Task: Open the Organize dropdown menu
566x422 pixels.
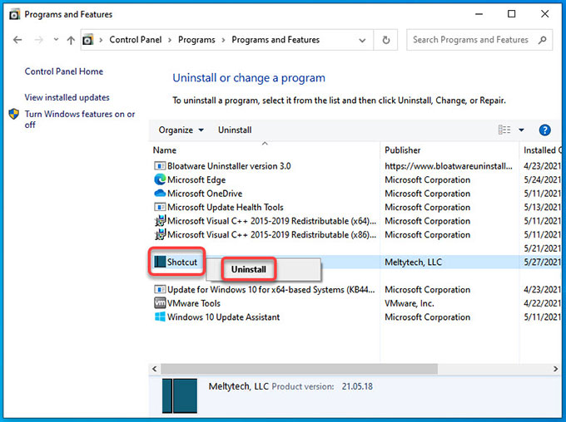Action: tap(181, 130)
